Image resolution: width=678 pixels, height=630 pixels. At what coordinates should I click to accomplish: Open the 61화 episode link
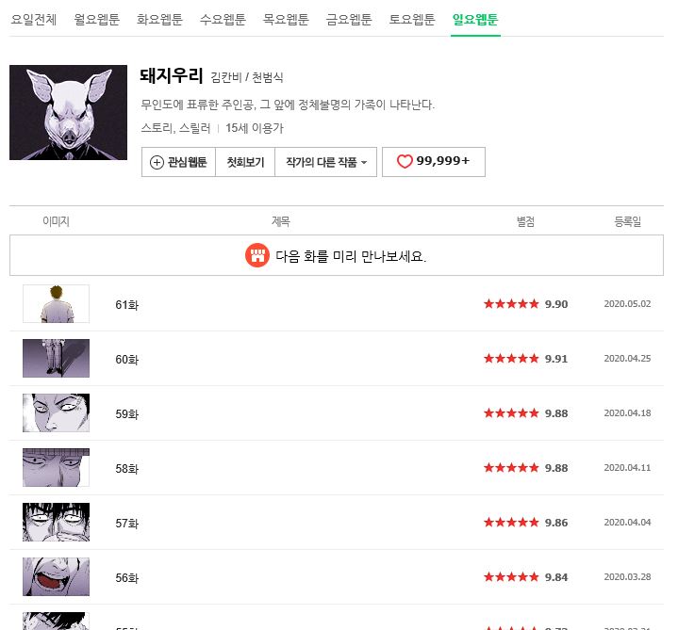click(x=126, y=305)
